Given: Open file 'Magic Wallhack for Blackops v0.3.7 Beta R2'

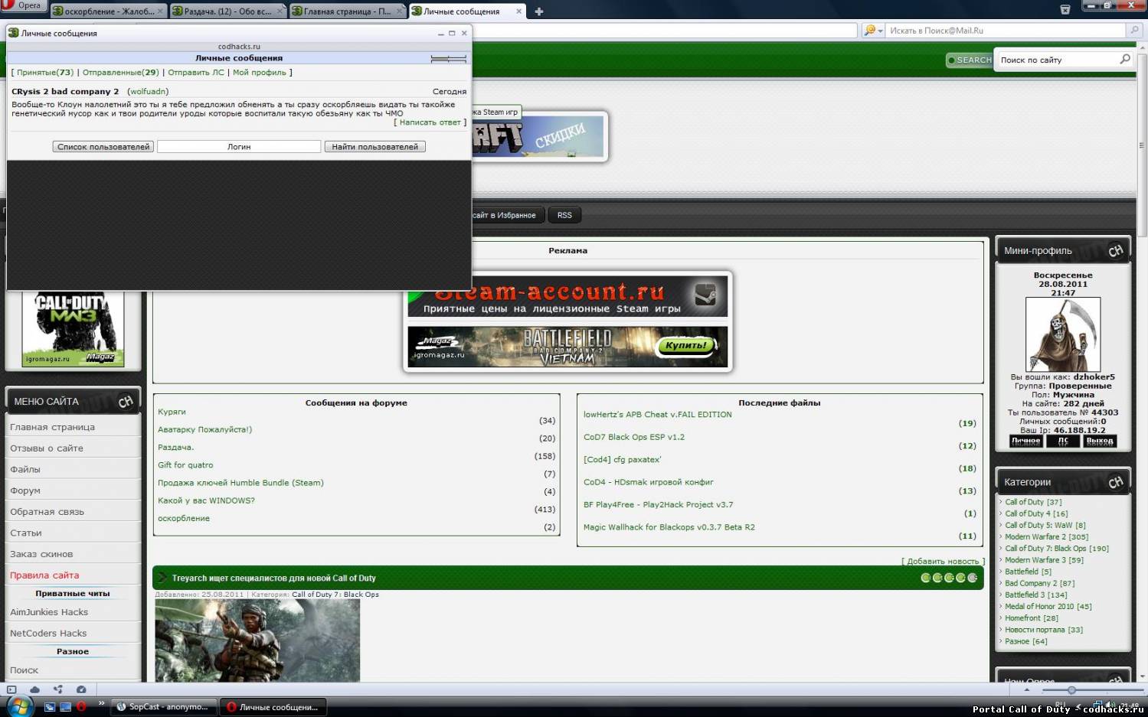Looking at the screenshot, I should pyautogui.click(x=669, y=527).
